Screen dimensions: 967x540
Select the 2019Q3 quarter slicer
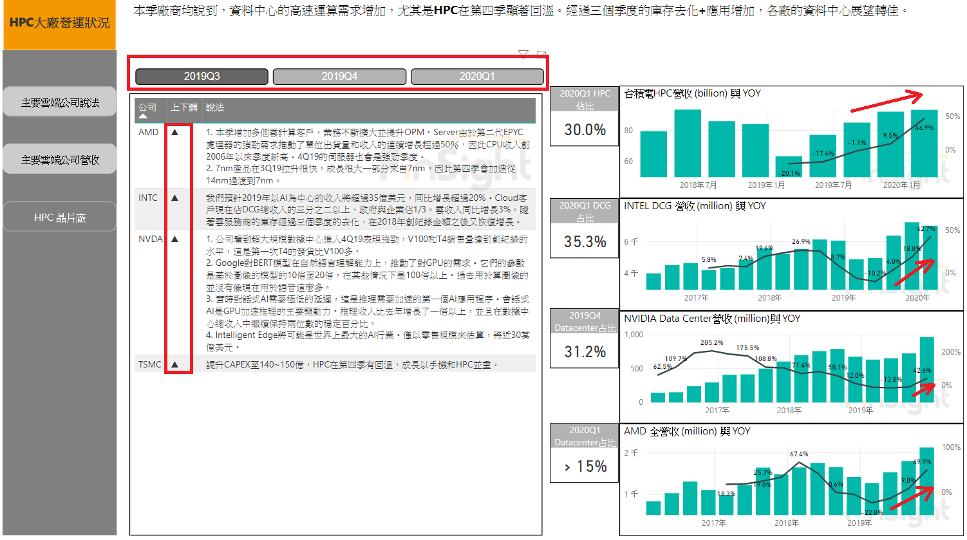(x=202, y=77)
